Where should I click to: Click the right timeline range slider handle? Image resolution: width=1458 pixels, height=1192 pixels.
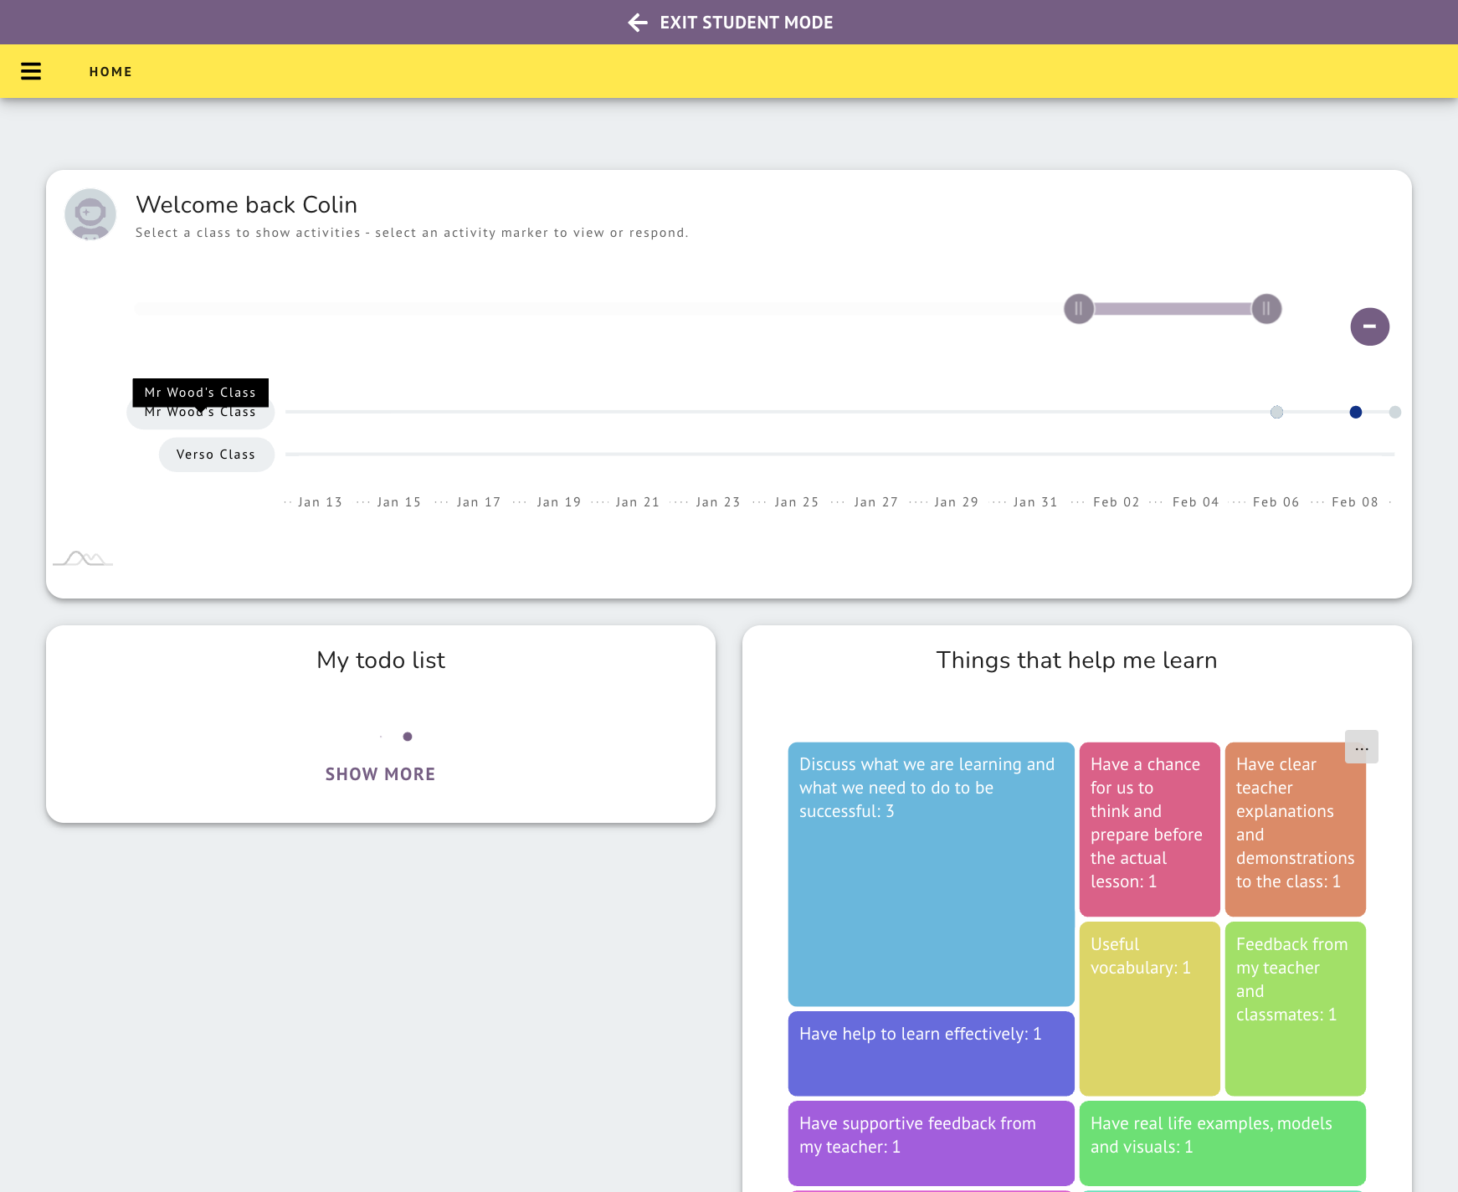(x=1266, y=309)
